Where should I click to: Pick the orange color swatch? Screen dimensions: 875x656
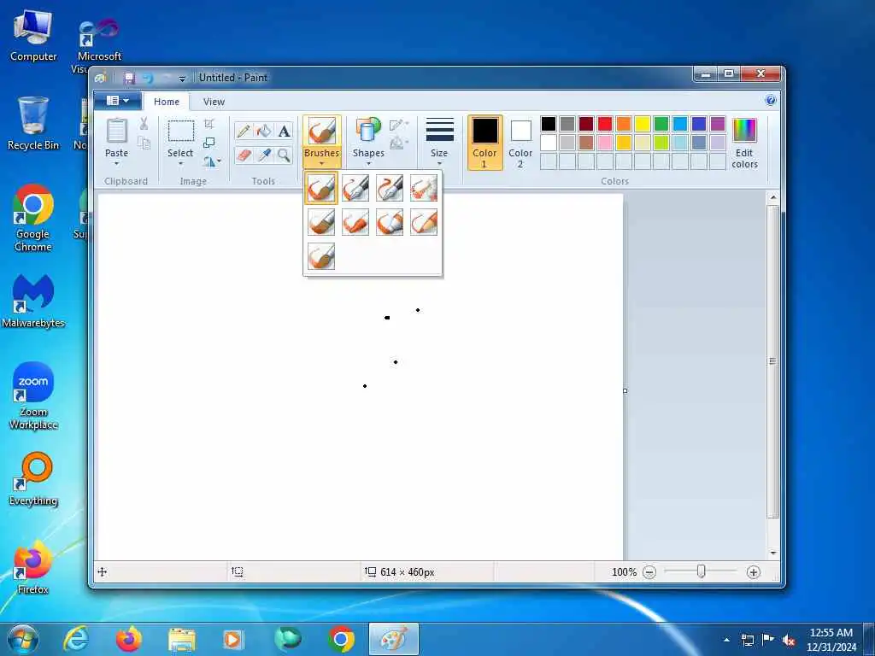click(624, 124)
